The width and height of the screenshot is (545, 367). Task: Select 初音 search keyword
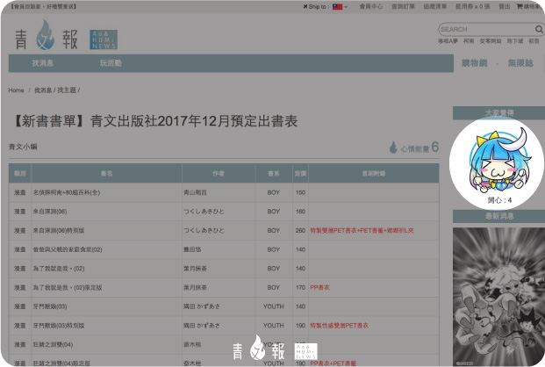pos(534,41)
